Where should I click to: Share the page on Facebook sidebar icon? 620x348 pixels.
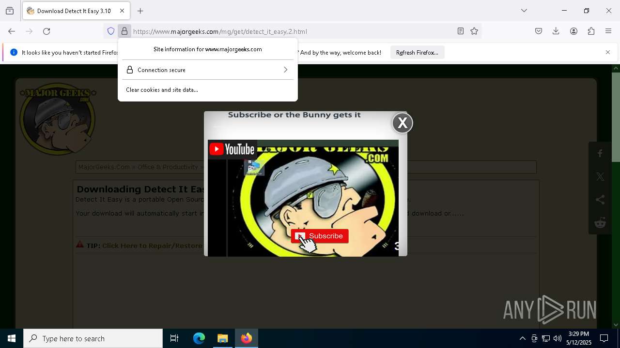[x=600, y=154]
